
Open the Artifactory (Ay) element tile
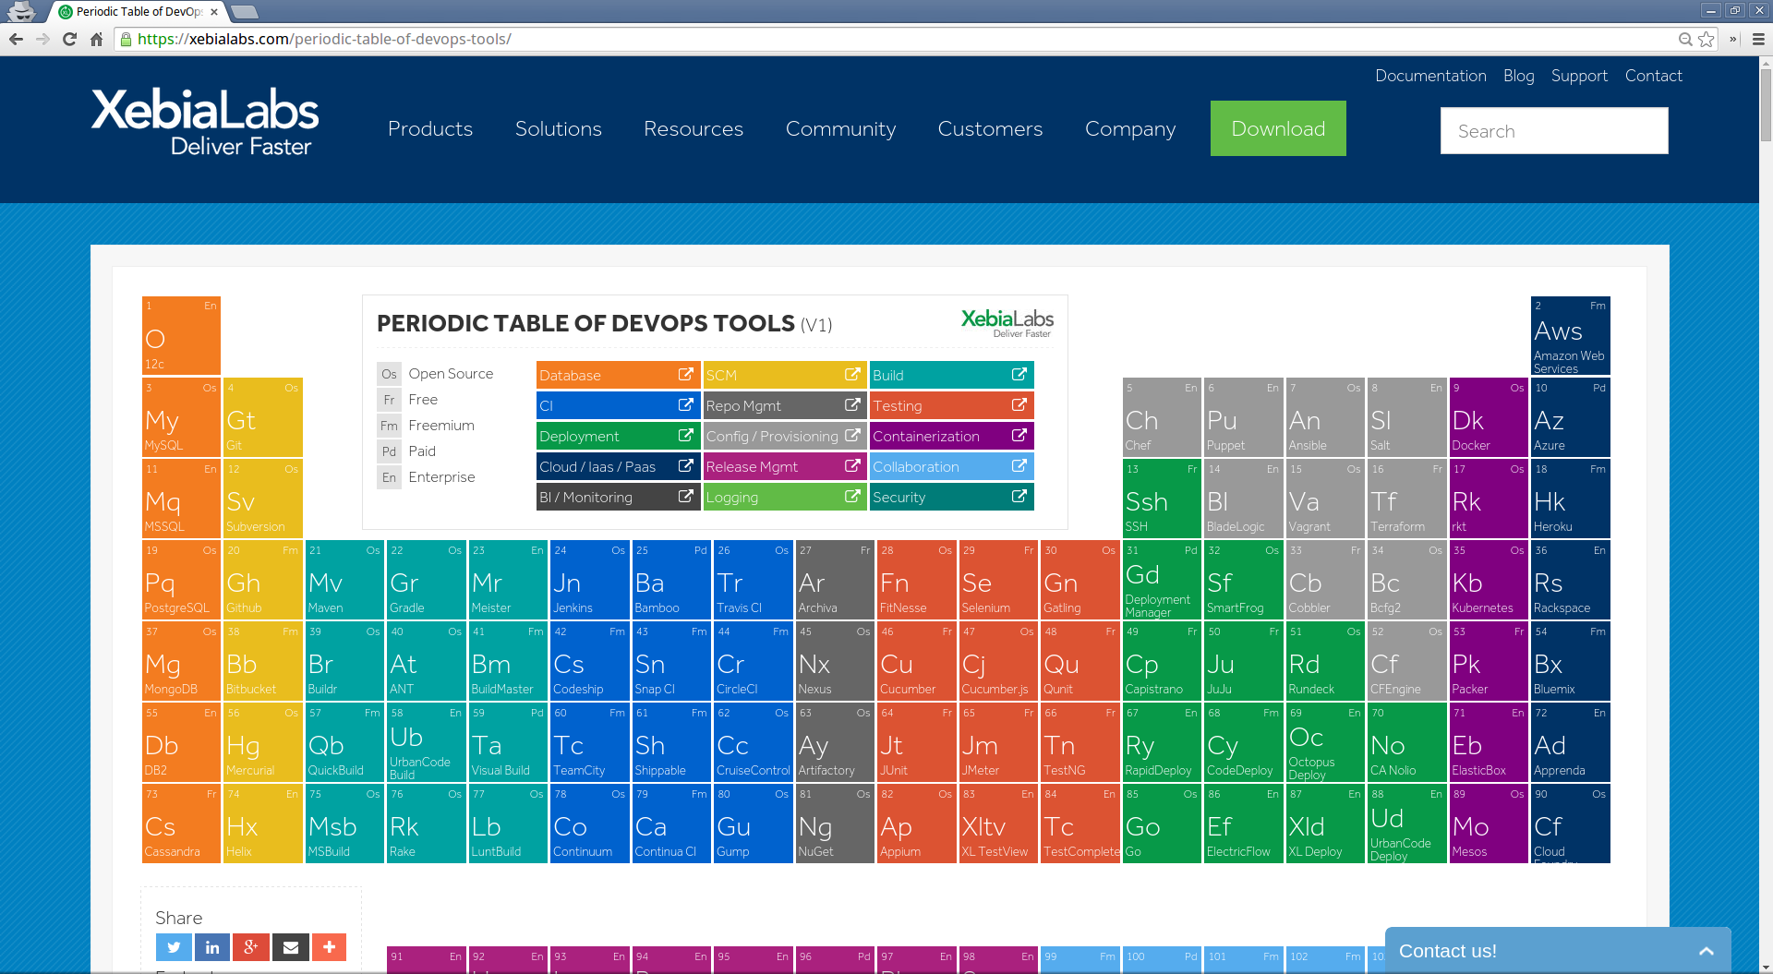click(834, 741)
